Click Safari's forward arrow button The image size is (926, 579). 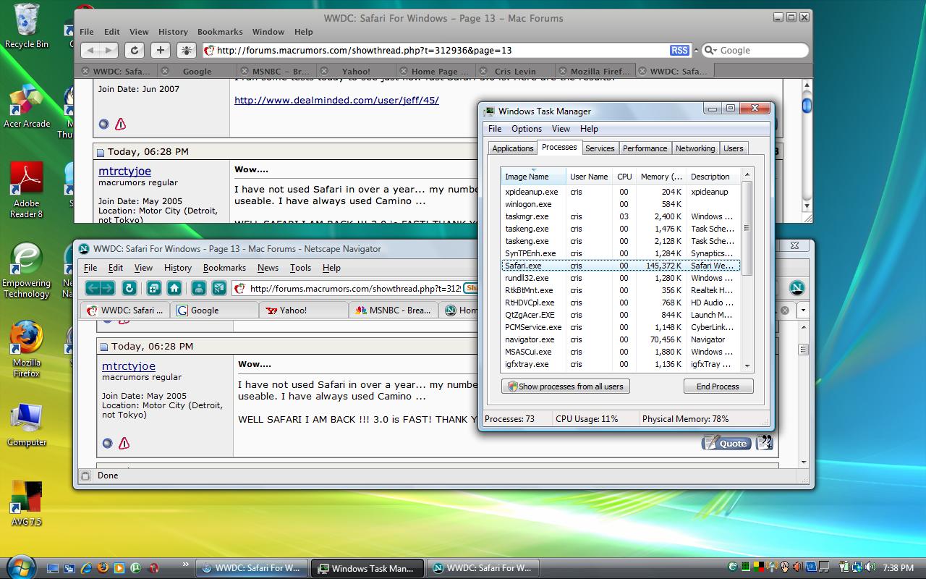109,50
